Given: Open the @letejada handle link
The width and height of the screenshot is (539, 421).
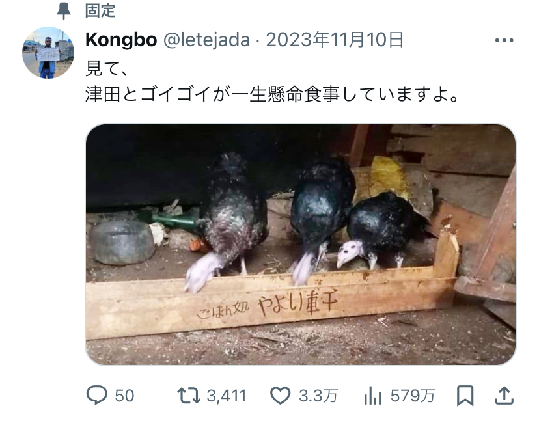Looking at the screenshot, I should coord(206,40).
